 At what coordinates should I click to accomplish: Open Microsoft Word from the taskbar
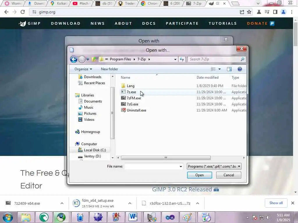[133, 217]
